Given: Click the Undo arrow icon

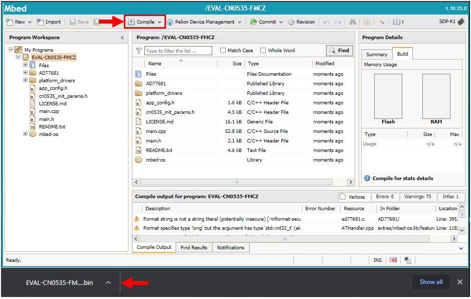Looking at the screenshot, I should click(x=327, y=22).
